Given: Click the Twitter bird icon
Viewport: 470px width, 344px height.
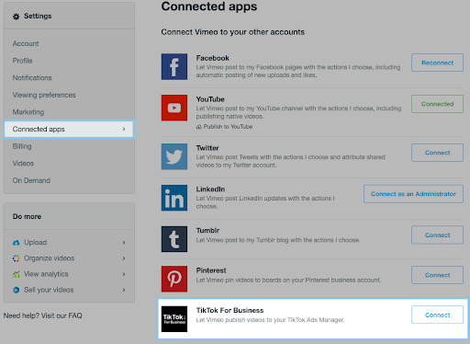Looking at the screenshot, I should [x=174, y=156].
